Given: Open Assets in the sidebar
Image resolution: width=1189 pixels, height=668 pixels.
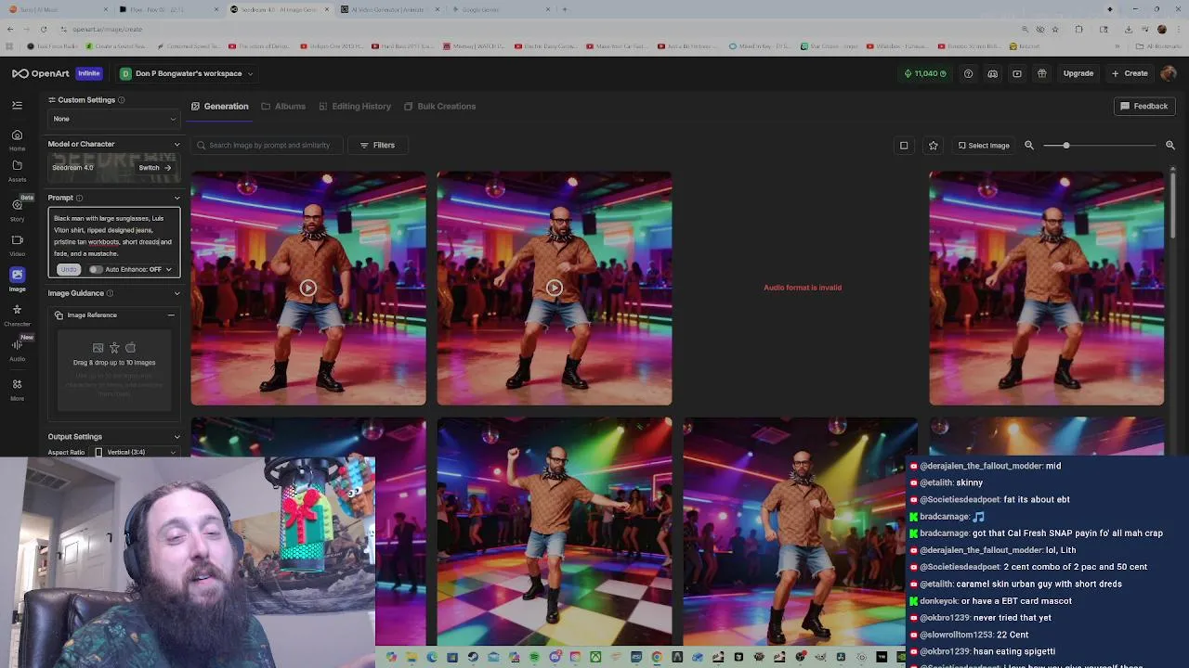Looking at the screenshot, I should [x=17, y=171].
